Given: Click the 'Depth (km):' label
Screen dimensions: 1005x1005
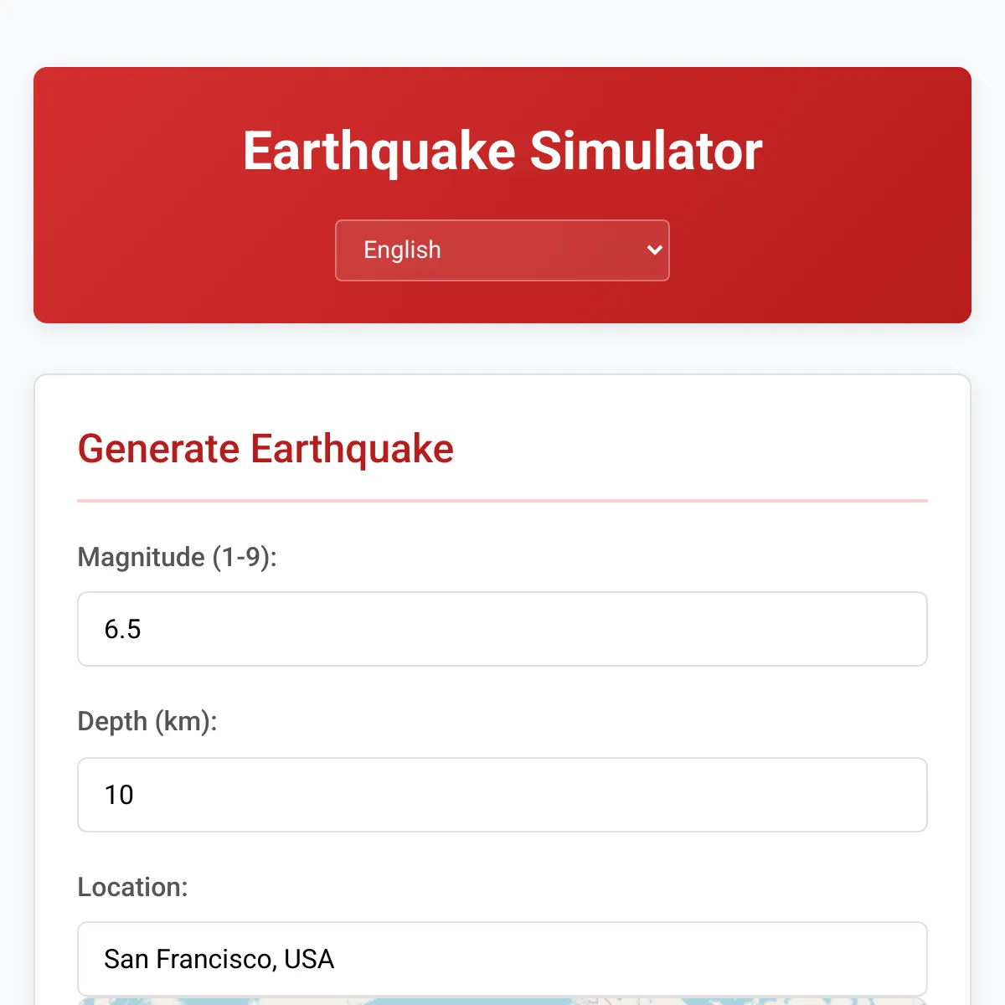Looking at the screenshot, I should tap(147, 721).
